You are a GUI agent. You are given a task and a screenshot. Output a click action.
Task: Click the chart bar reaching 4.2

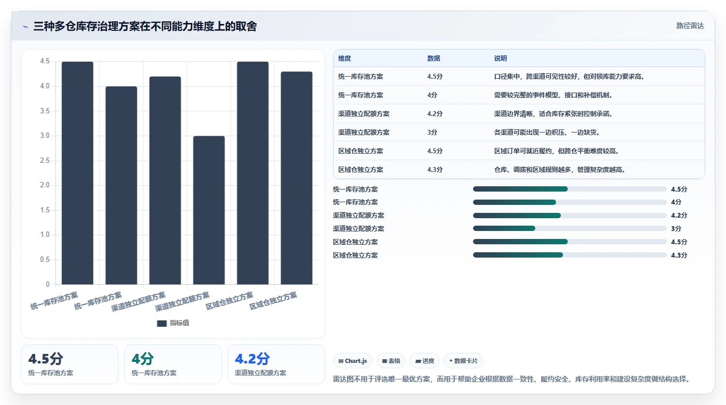point(165,180)
